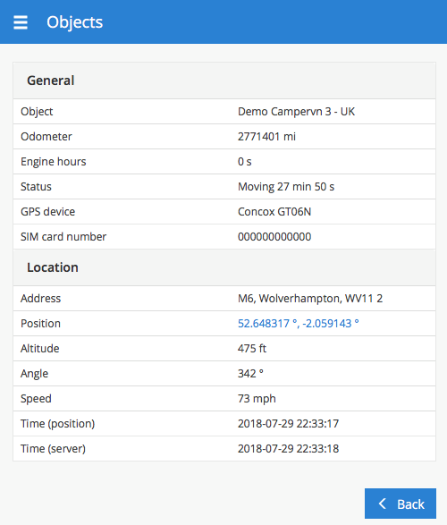Select the Concox GT06N device value
Screen dimensions: 447x525
274,212
